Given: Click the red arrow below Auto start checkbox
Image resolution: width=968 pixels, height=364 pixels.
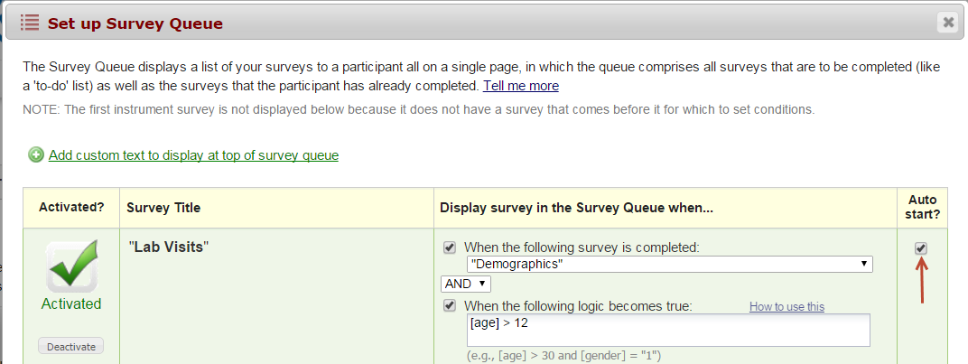Looking at the screenshot, I should pyautogui.click(x=921, y=280).
